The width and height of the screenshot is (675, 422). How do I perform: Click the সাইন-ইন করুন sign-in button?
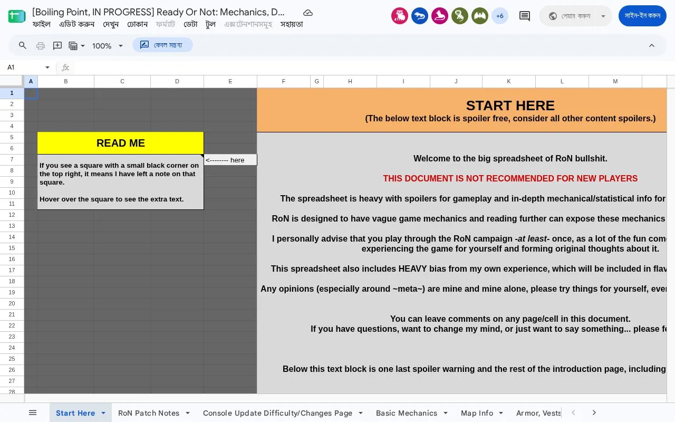tap(642, 16)
